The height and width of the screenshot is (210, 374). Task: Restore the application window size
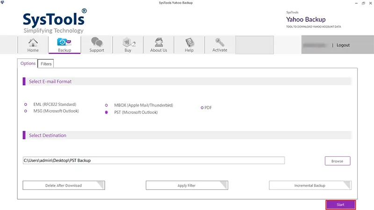point(364,3)
